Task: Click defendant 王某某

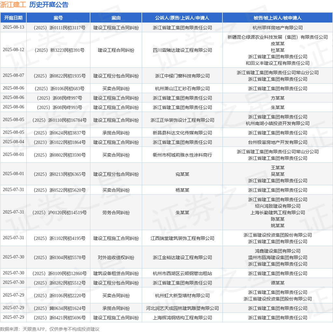Action: tap(278, 168)
